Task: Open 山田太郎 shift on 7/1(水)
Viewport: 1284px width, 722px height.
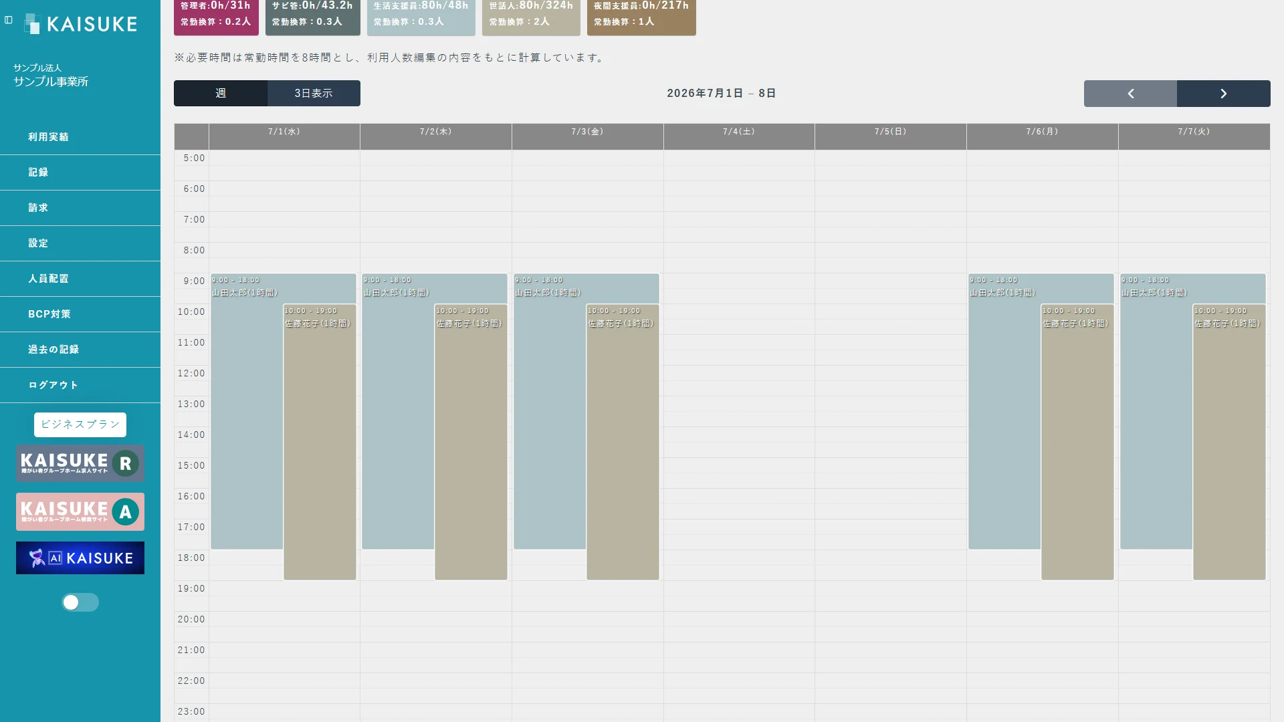Action: (247, 411)
